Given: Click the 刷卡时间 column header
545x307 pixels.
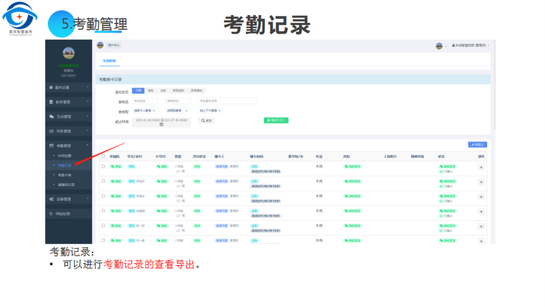Looking at the screenshot, I should point(257,157).
